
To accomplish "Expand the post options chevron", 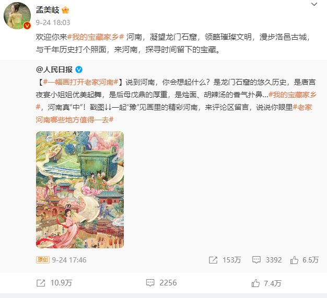I will (314, 4).
